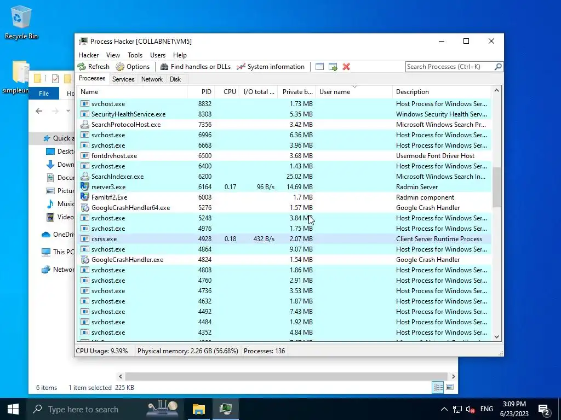
Task: Select the fontdrvhost.exe icon
Action: [85, 156]
